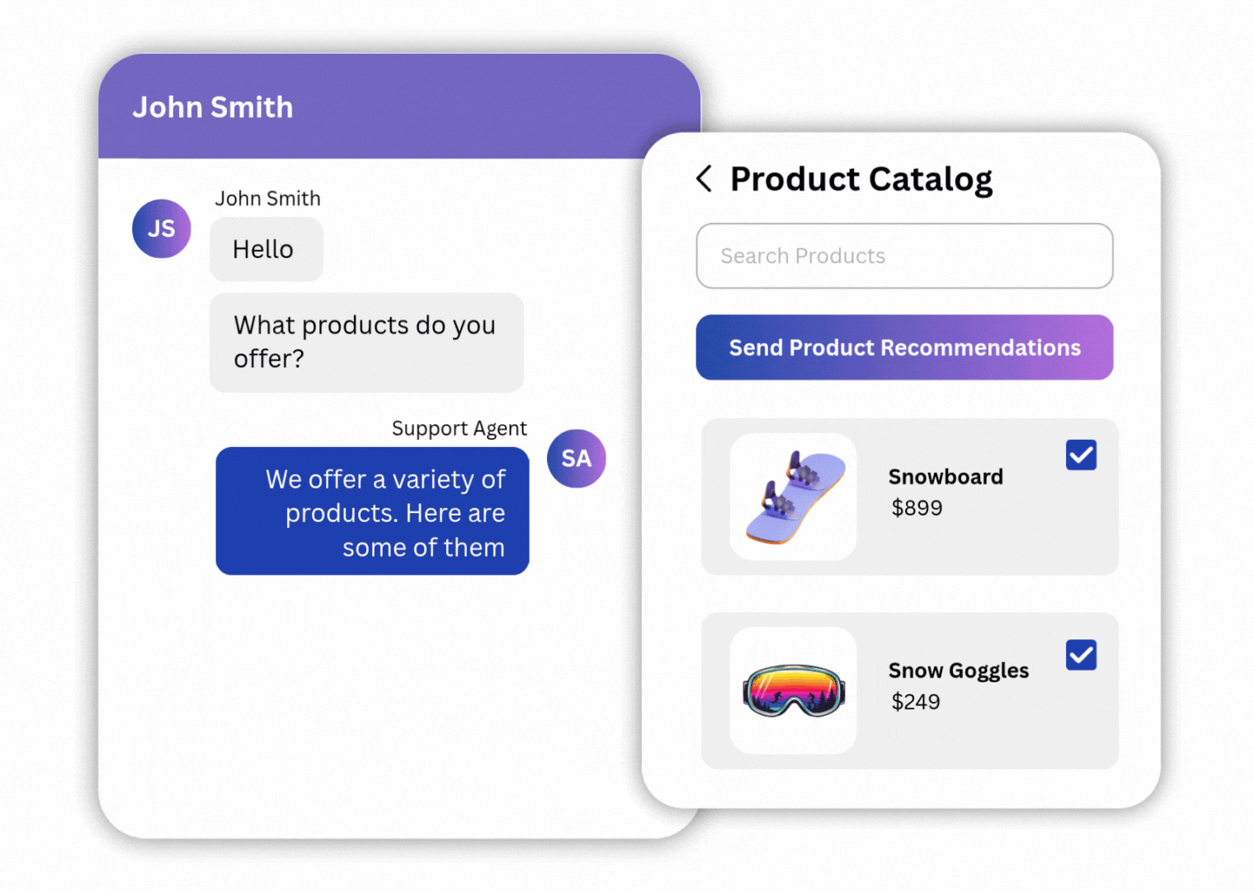Uncheck the Snow Goggles checkbox

1081,655
